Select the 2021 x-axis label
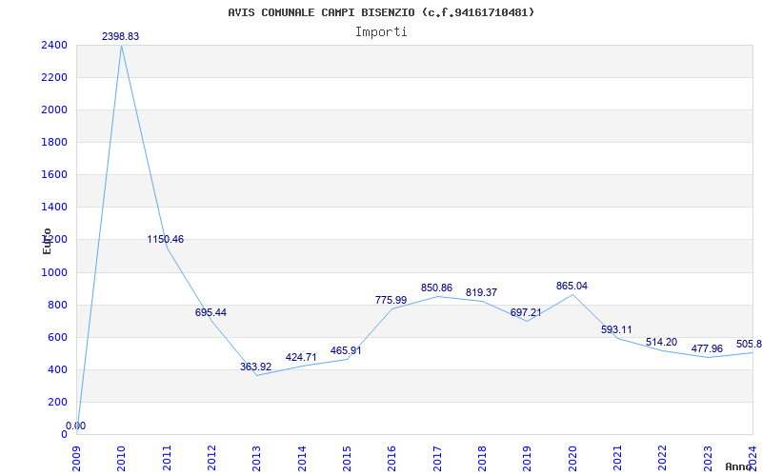Screen dimensions: 762x476 pos(617,459)
